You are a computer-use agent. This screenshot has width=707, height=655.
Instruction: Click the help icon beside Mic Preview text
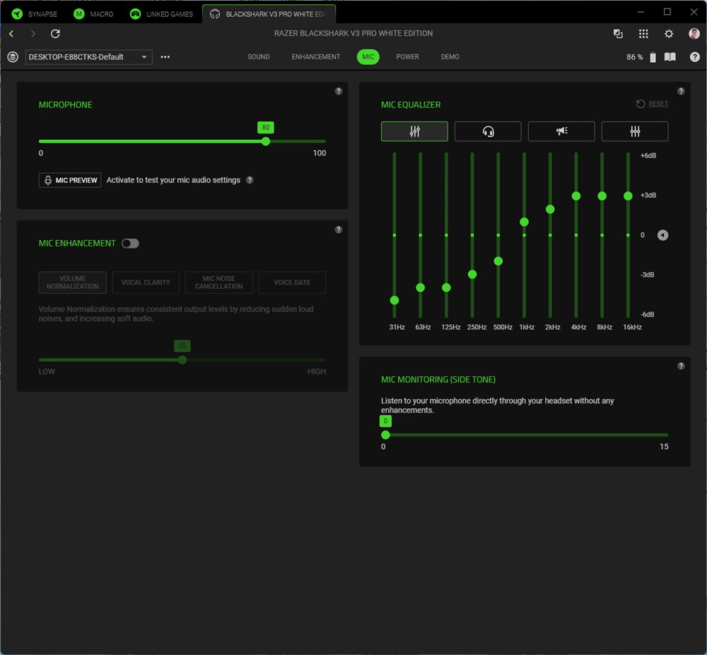250,180
